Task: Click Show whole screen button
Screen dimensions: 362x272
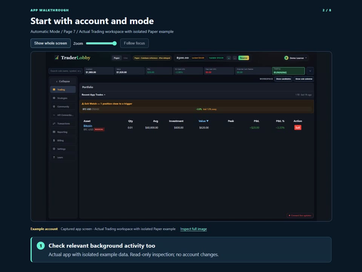Action: pos(51,43)
